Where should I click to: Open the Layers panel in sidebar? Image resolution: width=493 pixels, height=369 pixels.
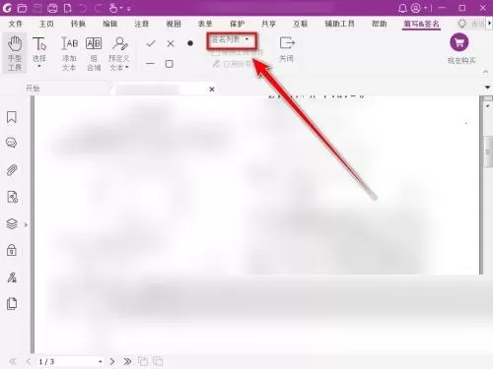[x=12, y=224]
